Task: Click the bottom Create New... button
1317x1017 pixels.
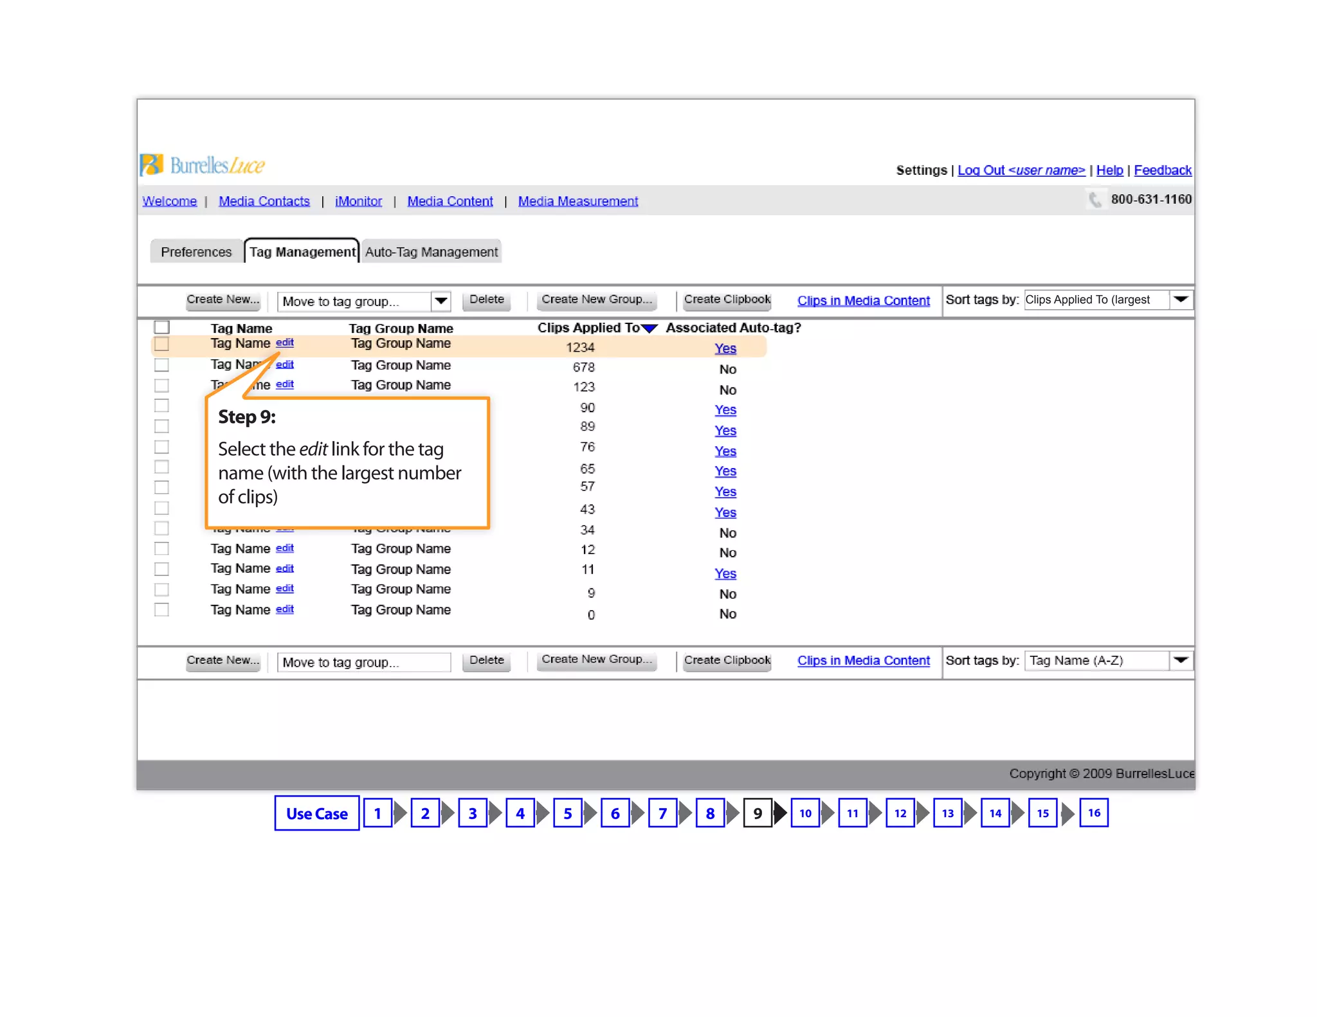Action: tap(223, 660)
